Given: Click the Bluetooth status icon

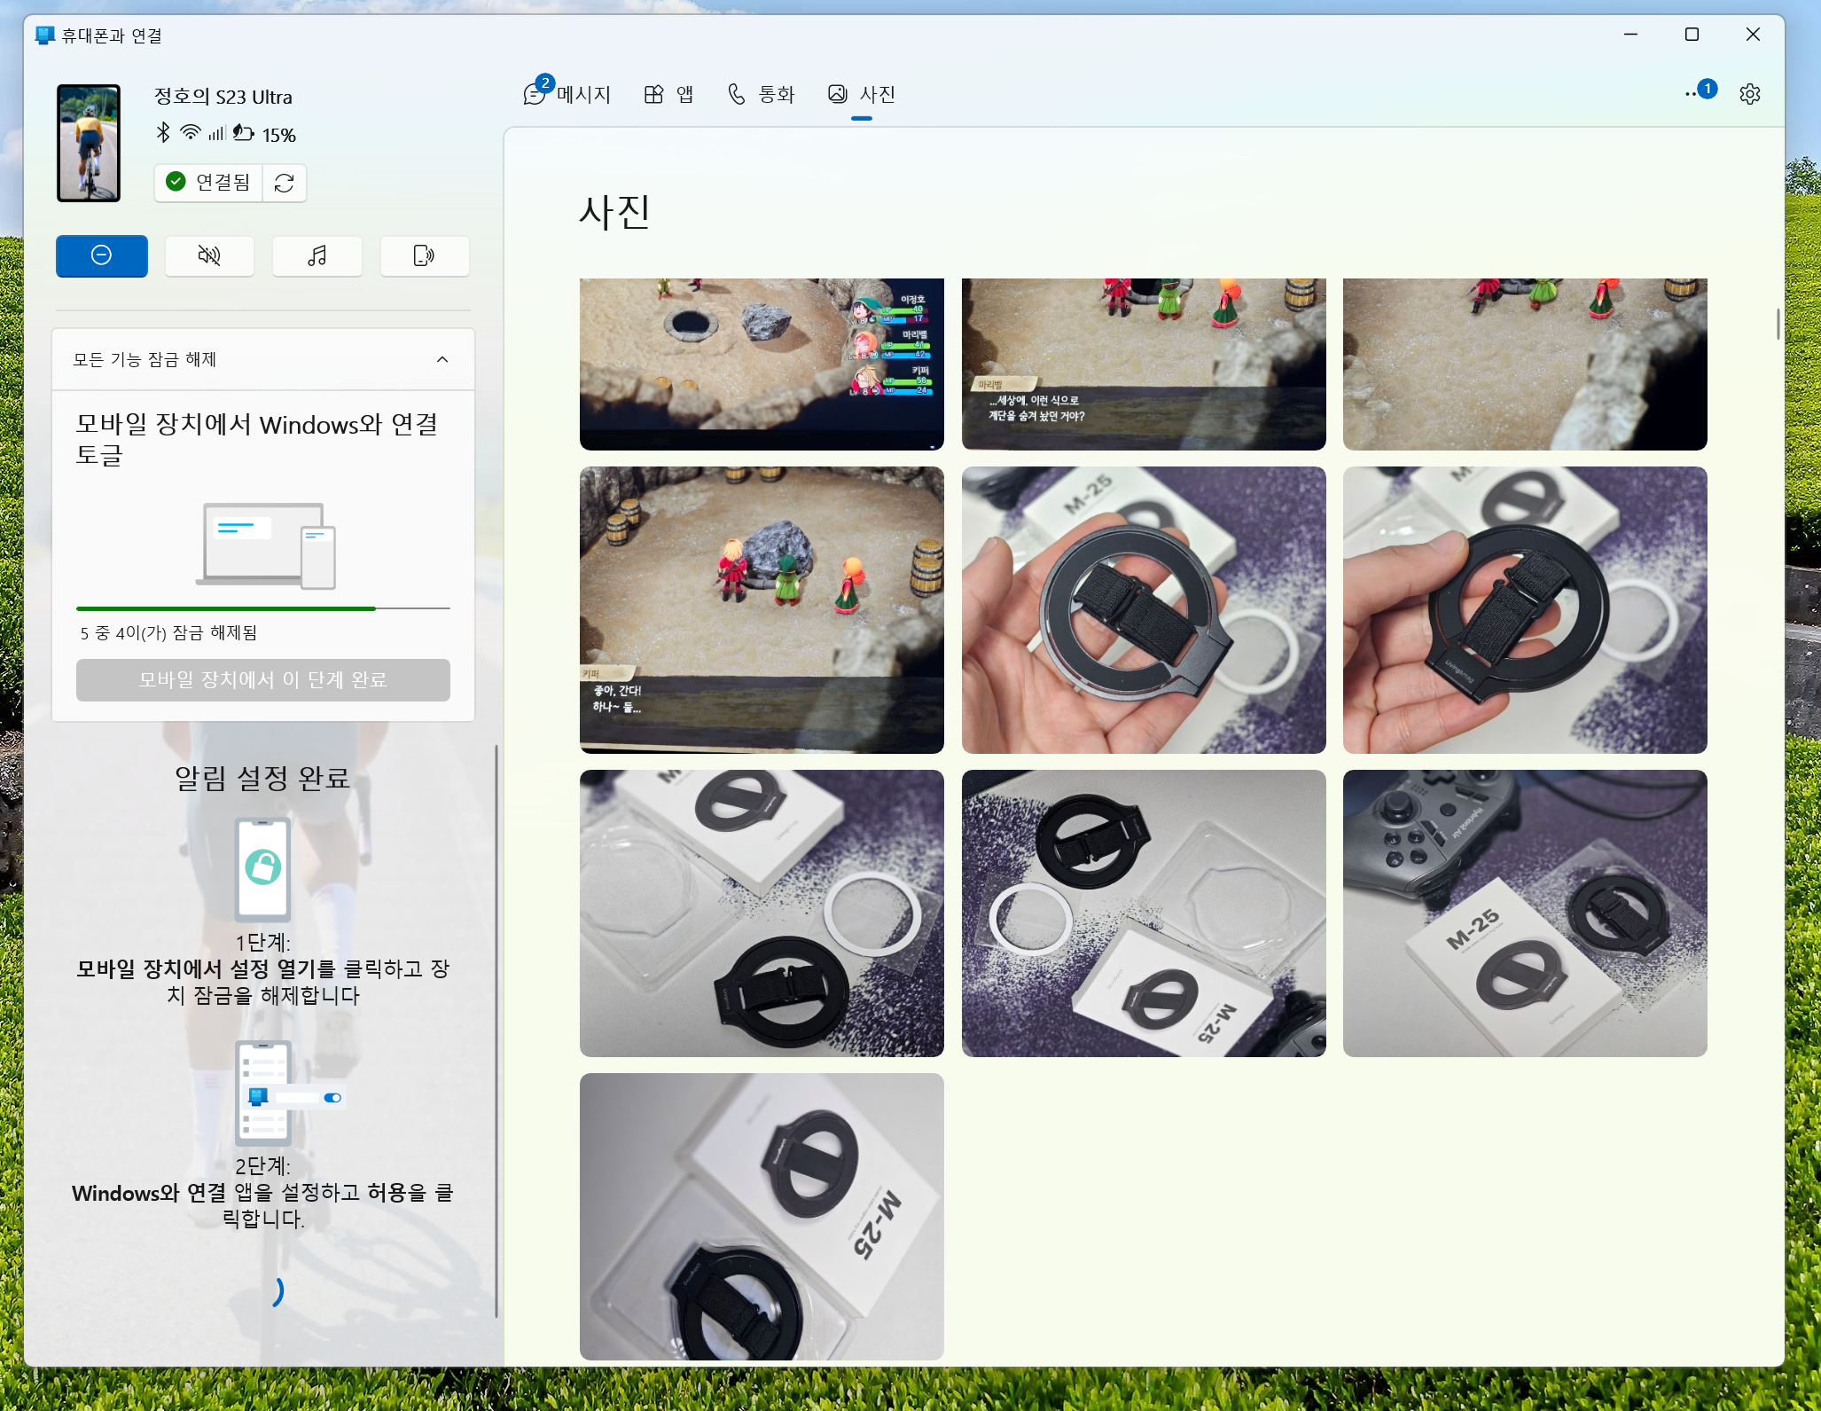Looking at the screenshot, I should [x=163, y=133].
